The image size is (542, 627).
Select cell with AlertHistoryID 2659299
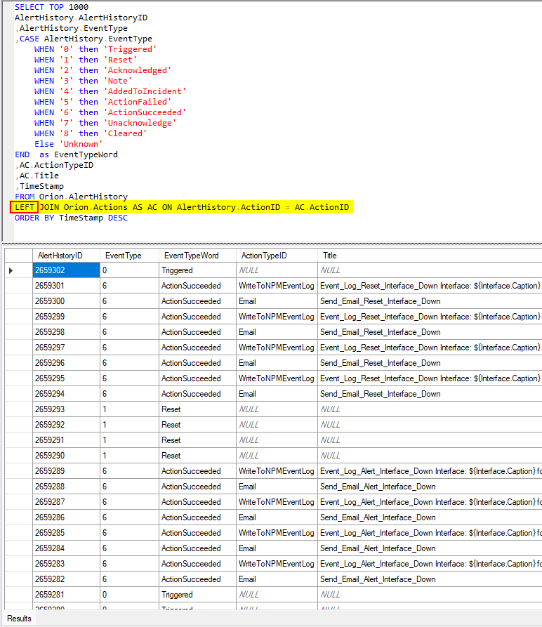coord(66,317)
